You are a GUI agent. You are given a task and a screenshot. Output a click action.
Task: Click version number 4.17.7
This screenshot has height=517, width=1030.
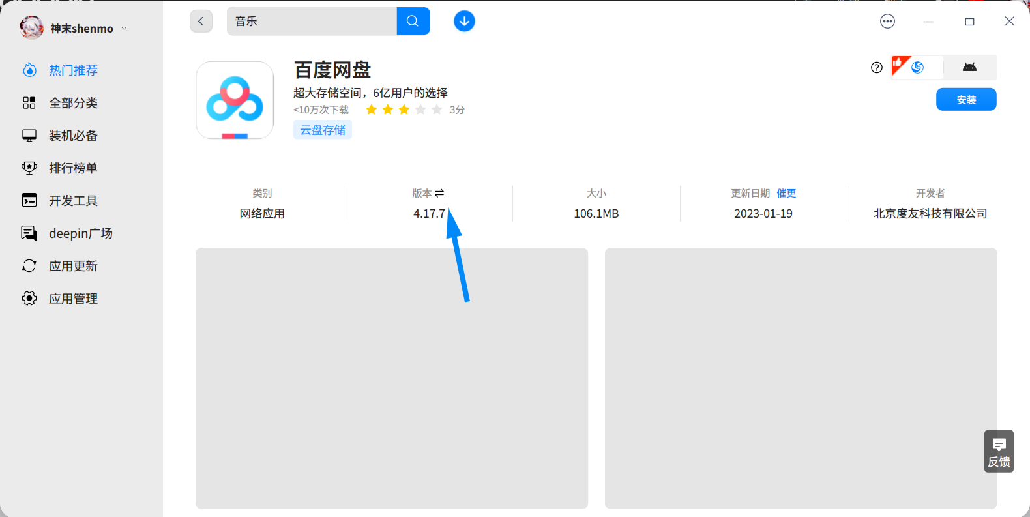(x=429, y=214)
